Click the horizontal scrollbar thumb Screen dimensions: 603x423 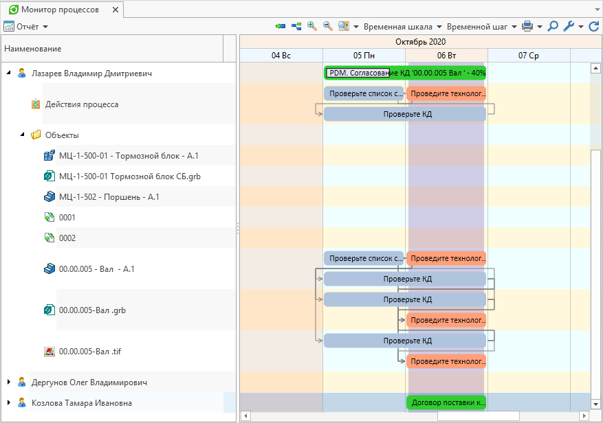tap(479, 415)
